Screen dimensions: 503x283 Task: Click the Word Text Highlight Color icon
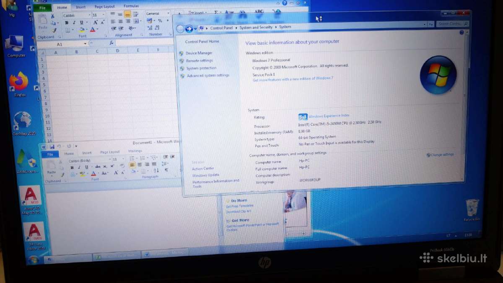pyautogui.click(x=83, y=174)
